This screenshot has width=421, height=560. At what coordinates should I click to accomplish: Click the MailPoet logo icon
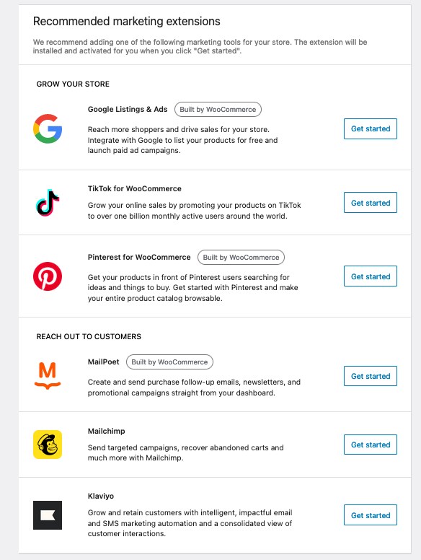[48, 375]
